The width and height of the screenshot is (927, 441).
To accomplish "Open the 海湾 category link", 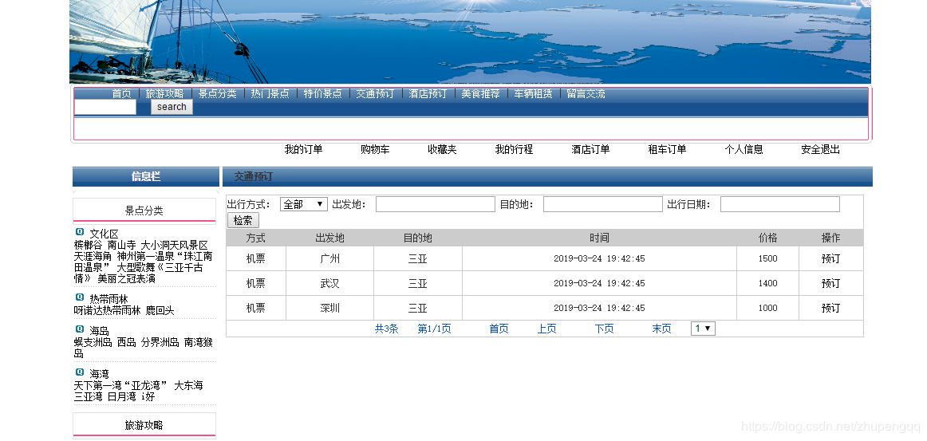I will click(x=99, y=374).
